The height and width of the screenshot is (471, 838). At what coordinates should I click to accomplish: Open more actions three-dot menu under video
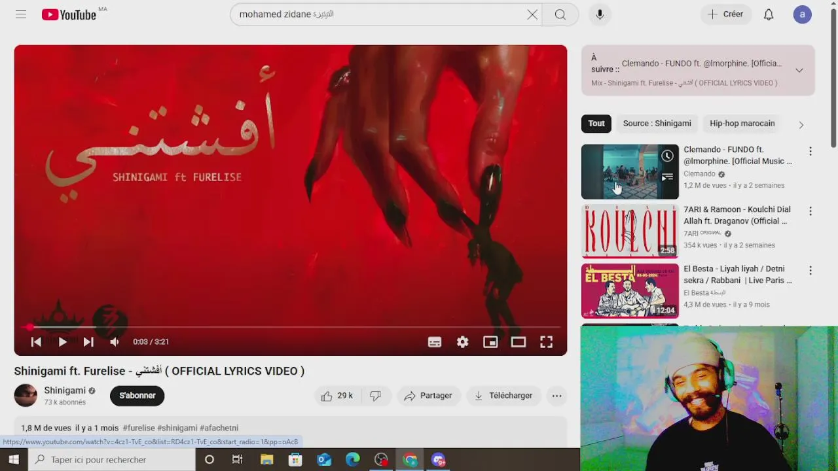[x=556, y=395]
